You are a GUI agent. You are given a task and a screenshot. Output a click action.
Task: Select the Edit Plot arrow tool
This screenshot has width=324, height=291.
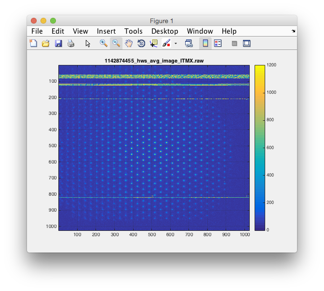click(x=88, y=43)
